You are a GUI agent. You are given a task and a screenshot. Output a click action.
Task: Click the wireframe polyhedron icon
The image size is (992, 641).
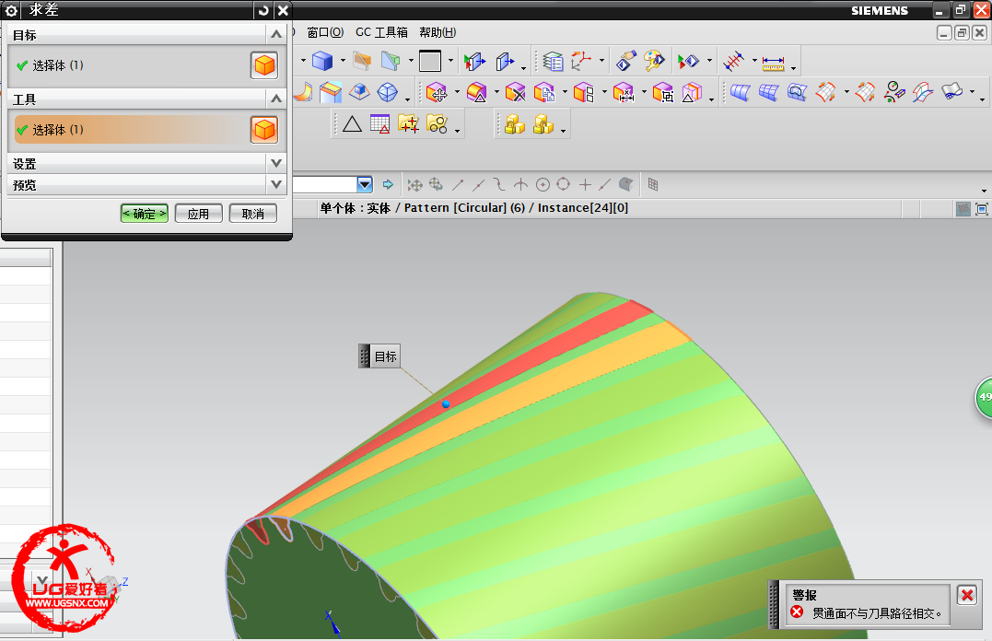[387, 93]
